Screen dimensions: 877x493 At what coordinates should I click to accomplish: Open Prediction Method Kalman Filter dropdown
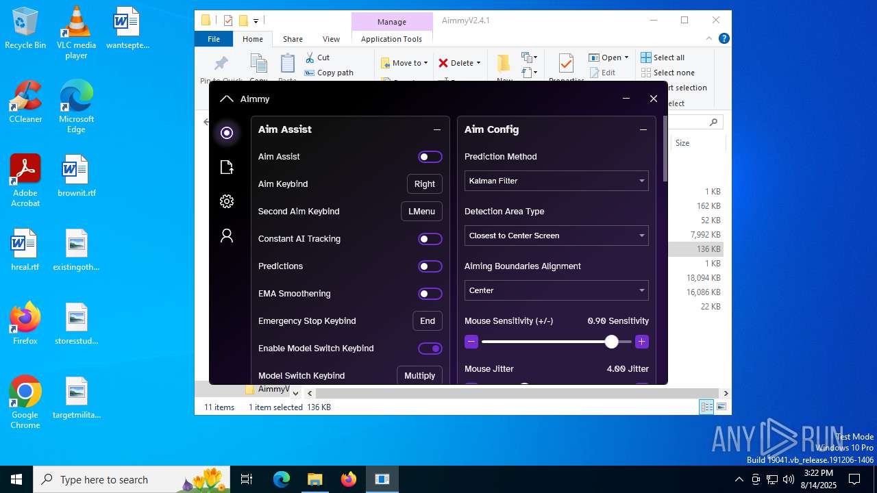[x=556, y=181]
